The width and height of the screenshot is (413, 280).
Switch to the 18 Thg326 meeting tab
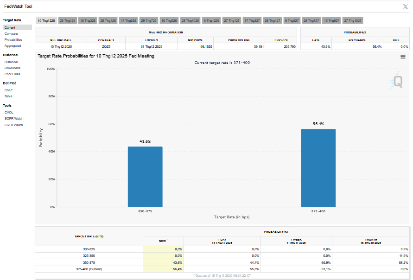[x=88, y=21]
